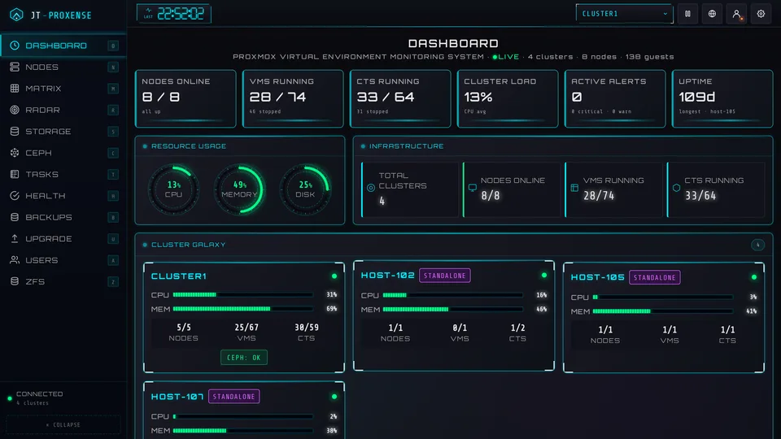Click the JT-Proxense logo icon

(16, 15)
